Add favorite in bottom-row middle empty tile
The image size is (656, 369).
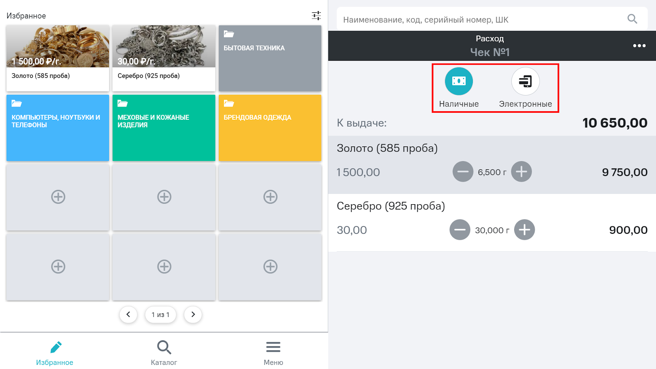coord(164,266)
